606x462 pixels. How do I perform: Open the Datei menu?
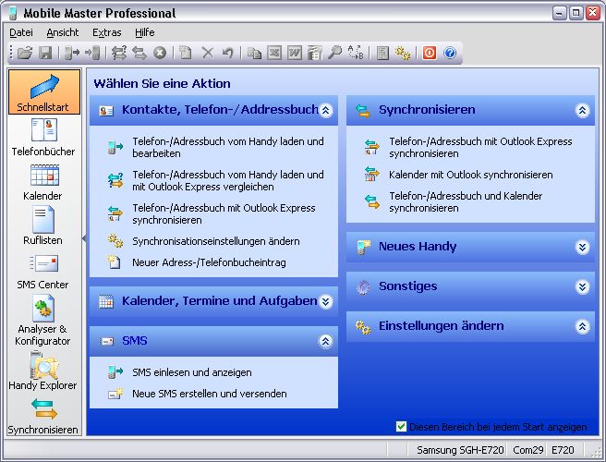coord(20,32)
